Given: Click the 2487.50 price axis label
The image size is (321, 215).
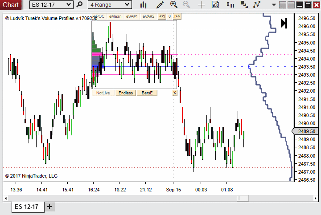Looking at the screenshot, I should coord(307,164).
